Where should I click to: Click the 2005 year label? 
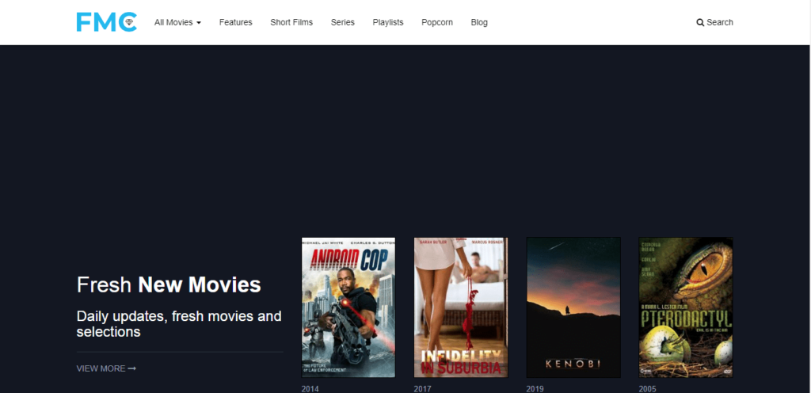pyautogui.click(x=648, y=389)
